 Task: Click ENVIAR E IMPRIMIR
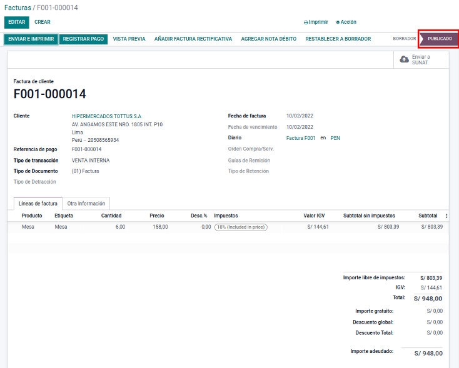31,39
